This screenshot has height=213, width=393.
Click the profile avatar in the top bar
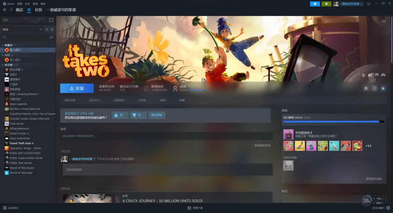336,4
